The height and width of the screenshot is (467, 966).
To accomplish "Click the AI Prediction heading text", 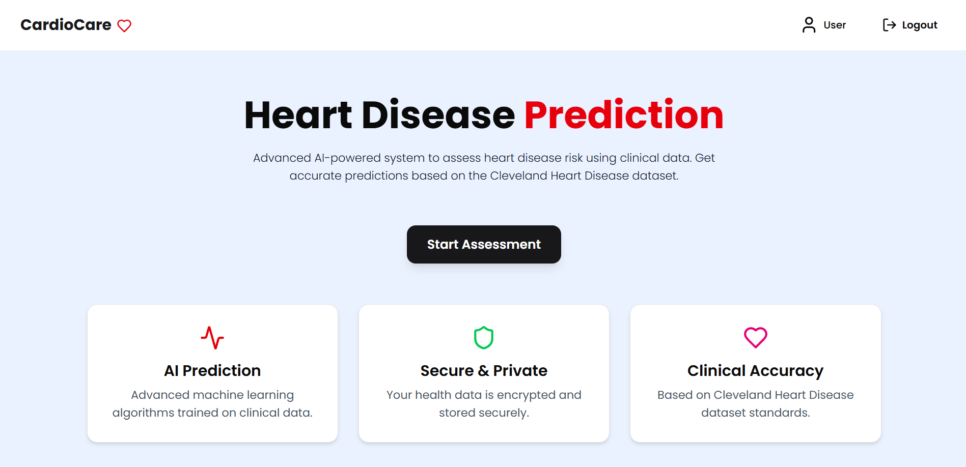I will pyautogui.click(x=212, y=370).
